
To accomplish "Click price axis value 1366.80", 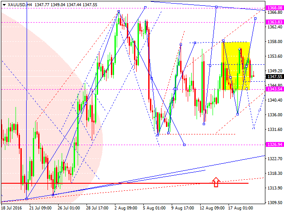I will pos(275,12).
